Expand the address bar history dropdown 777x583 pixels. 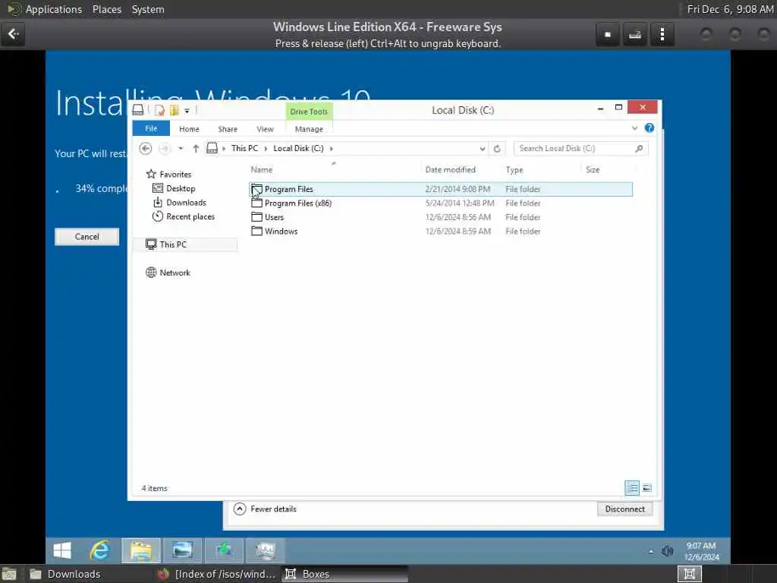click(x=482, y=148)
